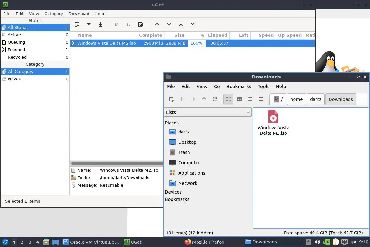Click the Downloads path button
Screen dimensions: 370x247
pyautogui.click(x=340, y=99)
